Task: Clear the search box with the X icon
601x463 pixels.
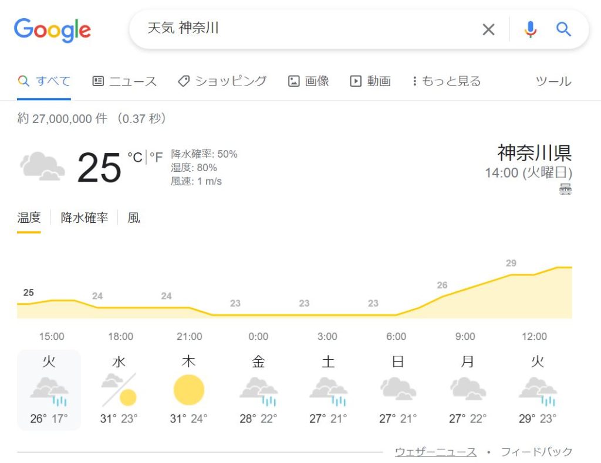Action: (x=488, y=29)
